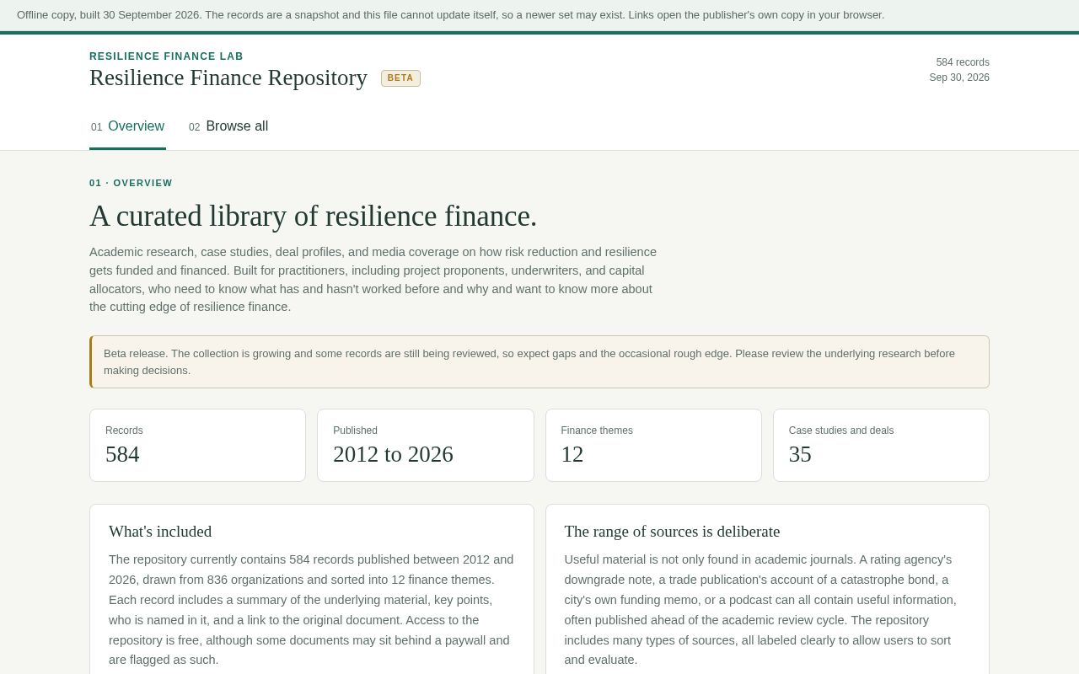Click the offline copy banner text
The image size is (1079, 674).
(x=450, y=15)
